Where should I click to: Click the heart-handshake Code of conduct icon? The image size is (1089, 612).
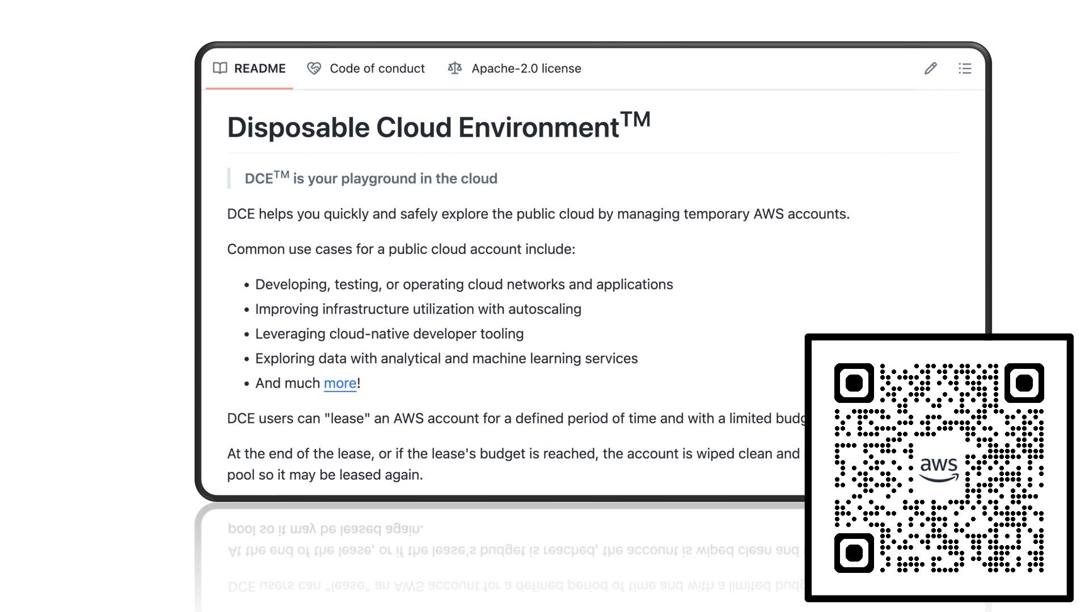click(314, 69)
